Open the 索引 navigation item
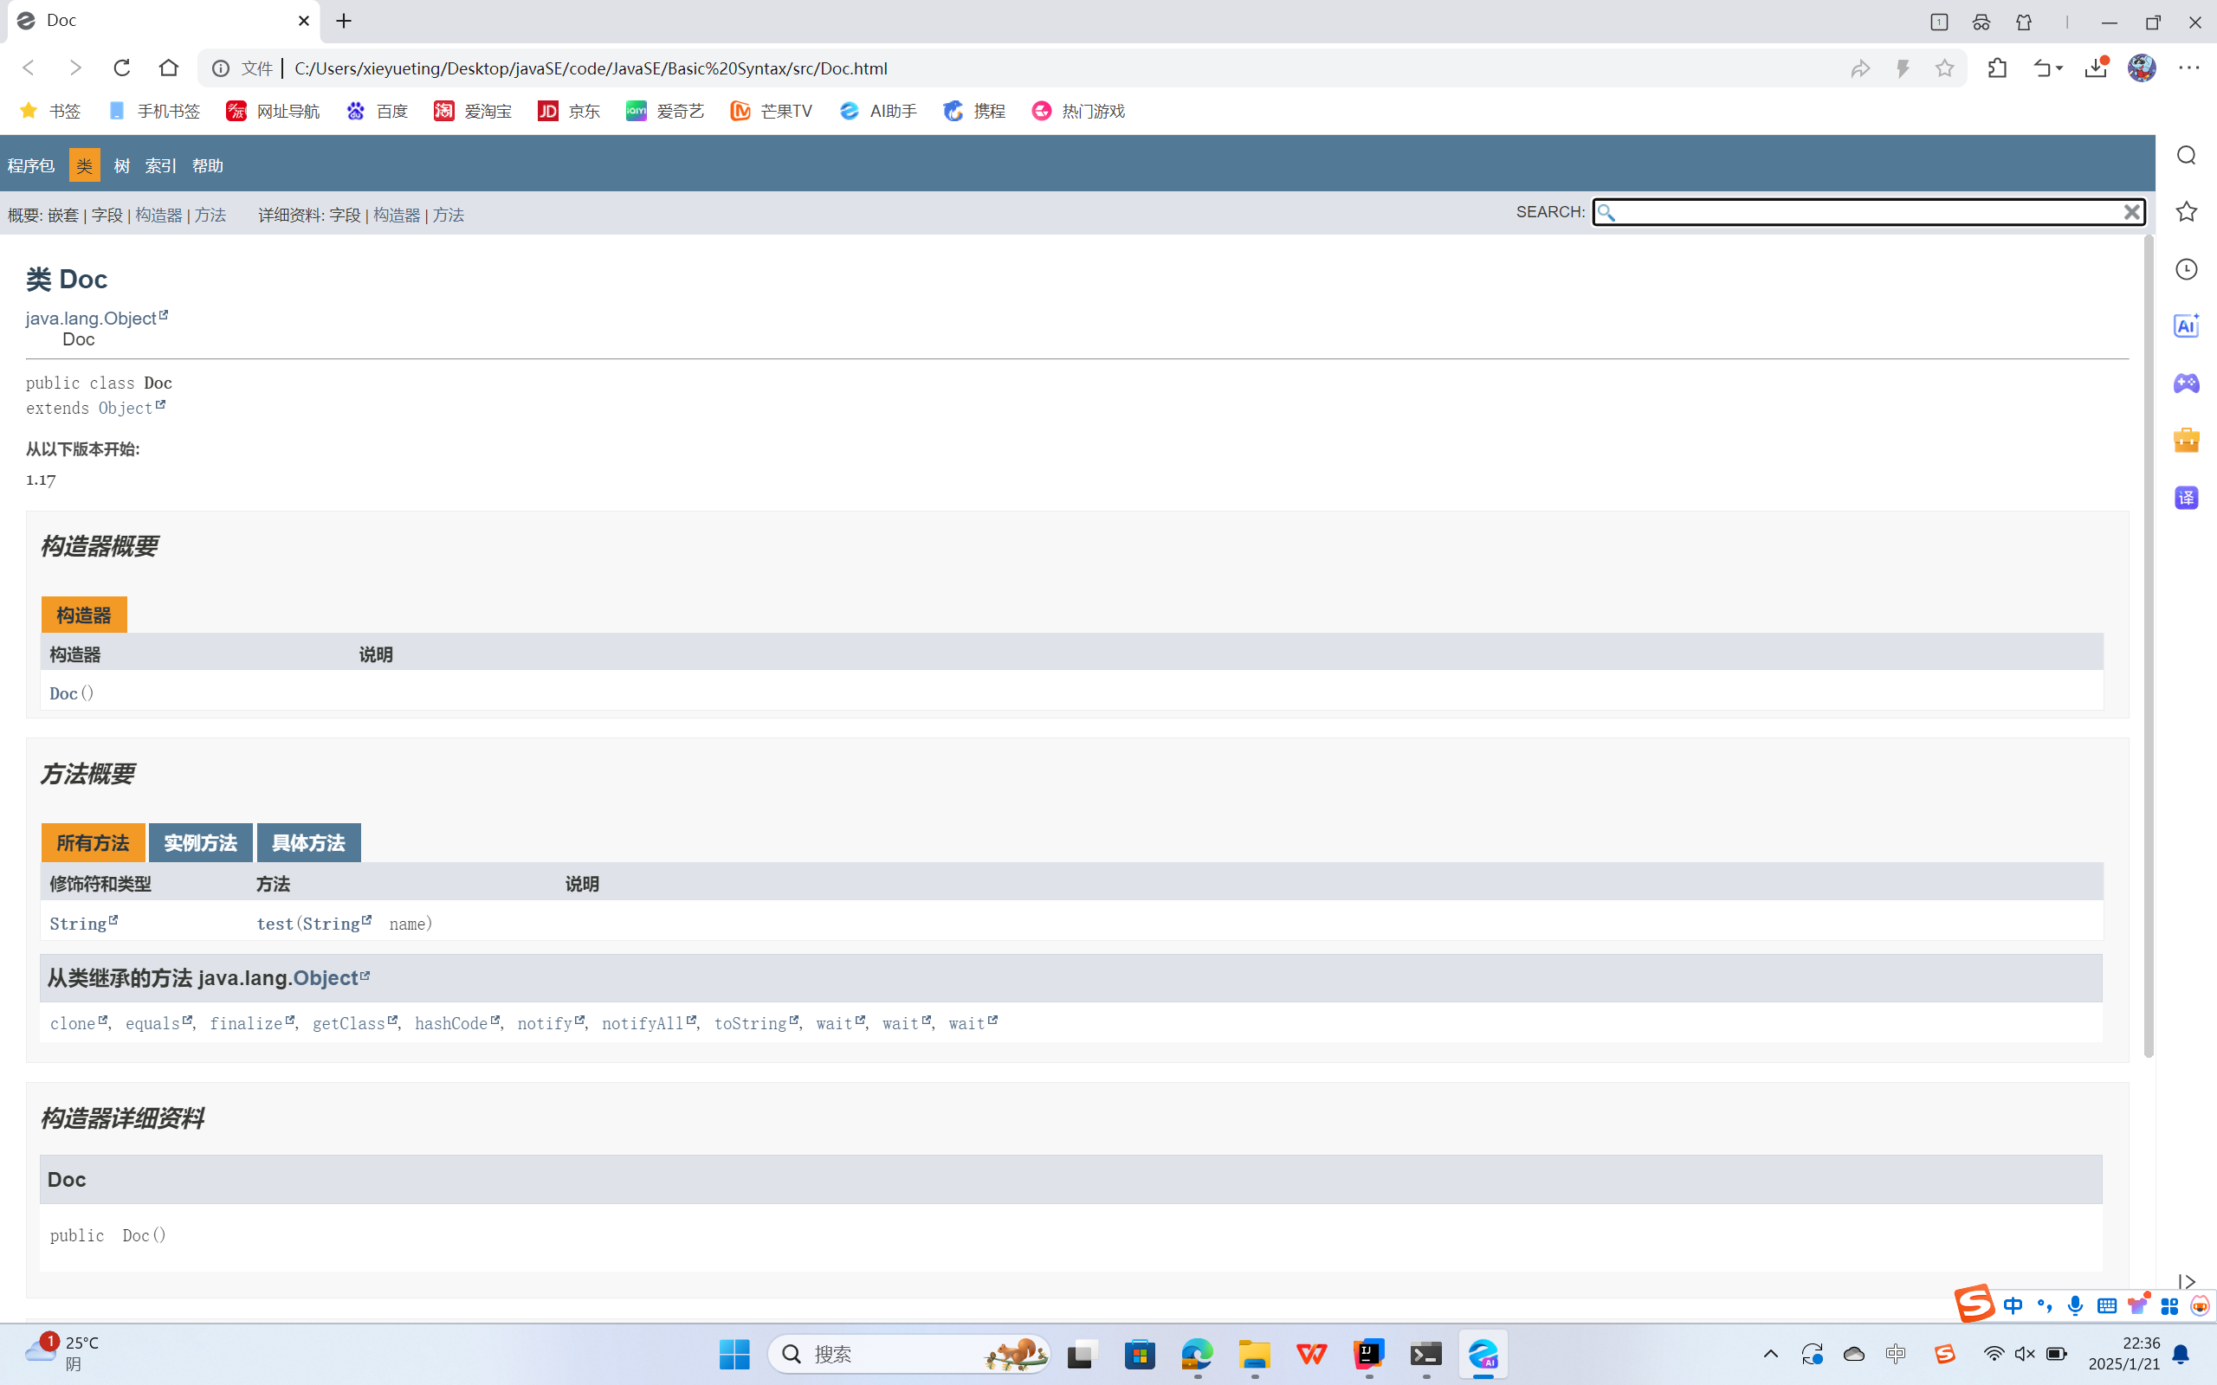The image size is (2217, 1385). 160,166
